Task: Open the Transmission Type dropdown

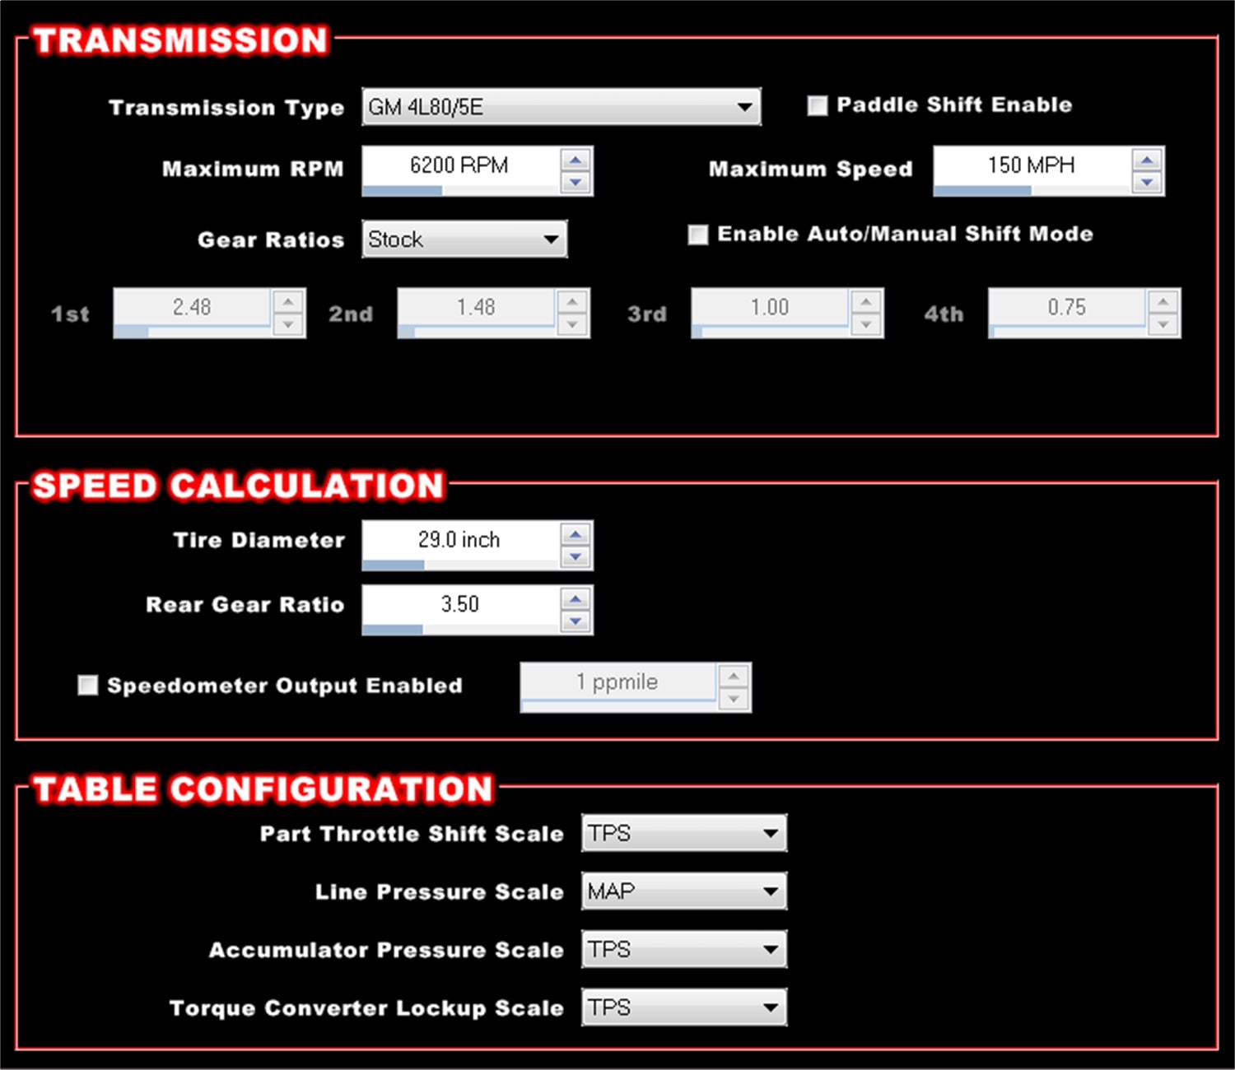Action: pyautogui.click(x=561, y=107)
